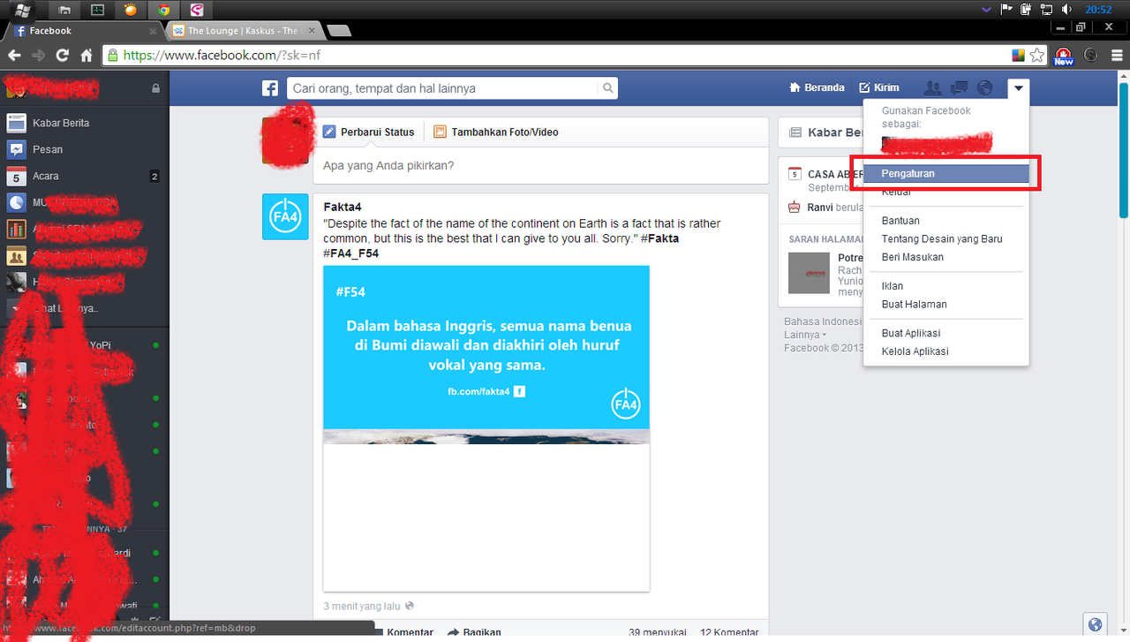1130x642 pixels.
Task: Switch to The Lounge Kaskus tab
Action: pos(243,30)
